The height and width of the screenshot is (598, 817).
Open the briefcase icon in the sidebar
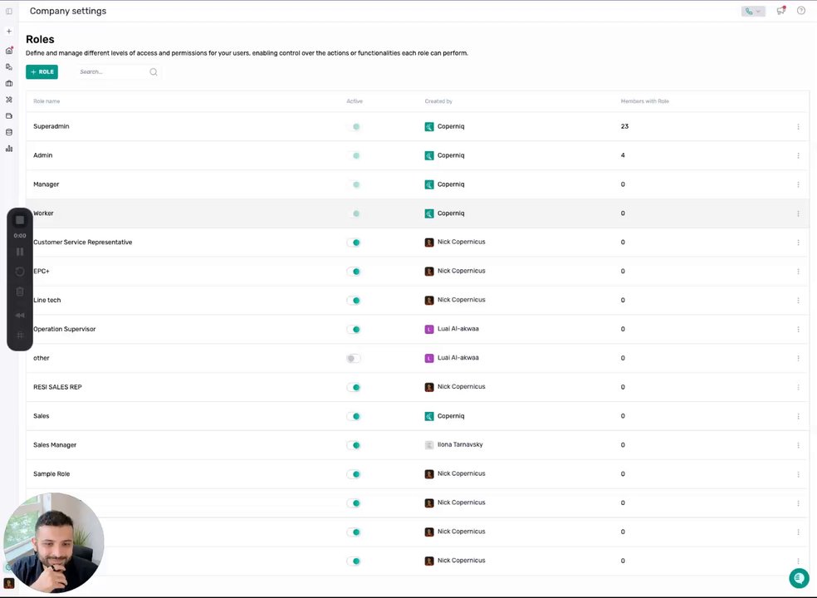(x=9, y=83)
